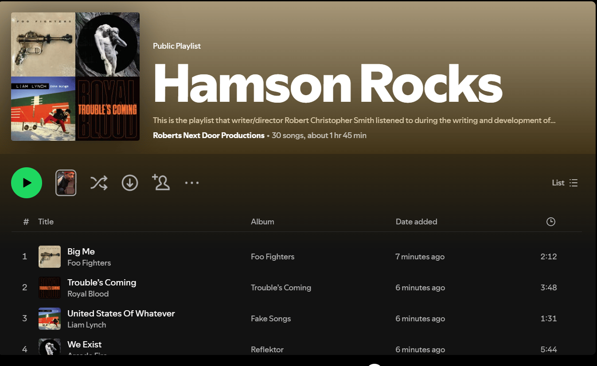Click the 7 minutes ago date for Big Me

tap(420, 257)
